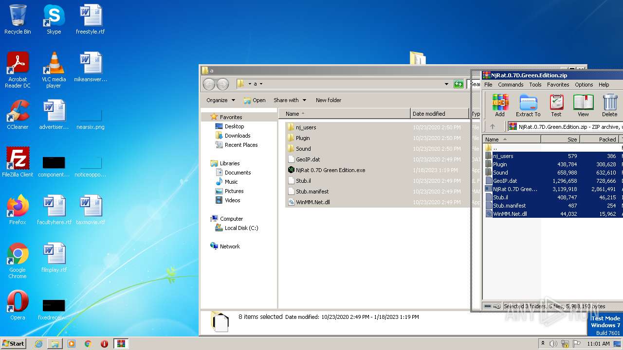The height and width of the screenshot is (350, 623).
Task: Click Explorer forward navigation button
Action: tap(222, 84)
